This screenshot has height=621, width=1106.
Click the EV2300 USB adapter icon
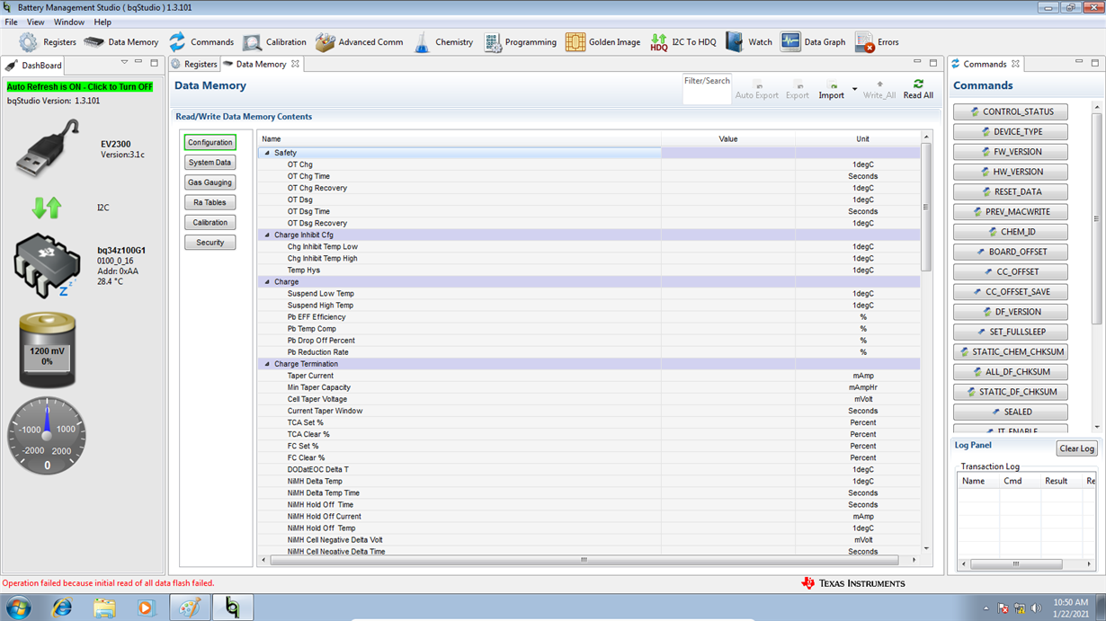pos(47,147)
